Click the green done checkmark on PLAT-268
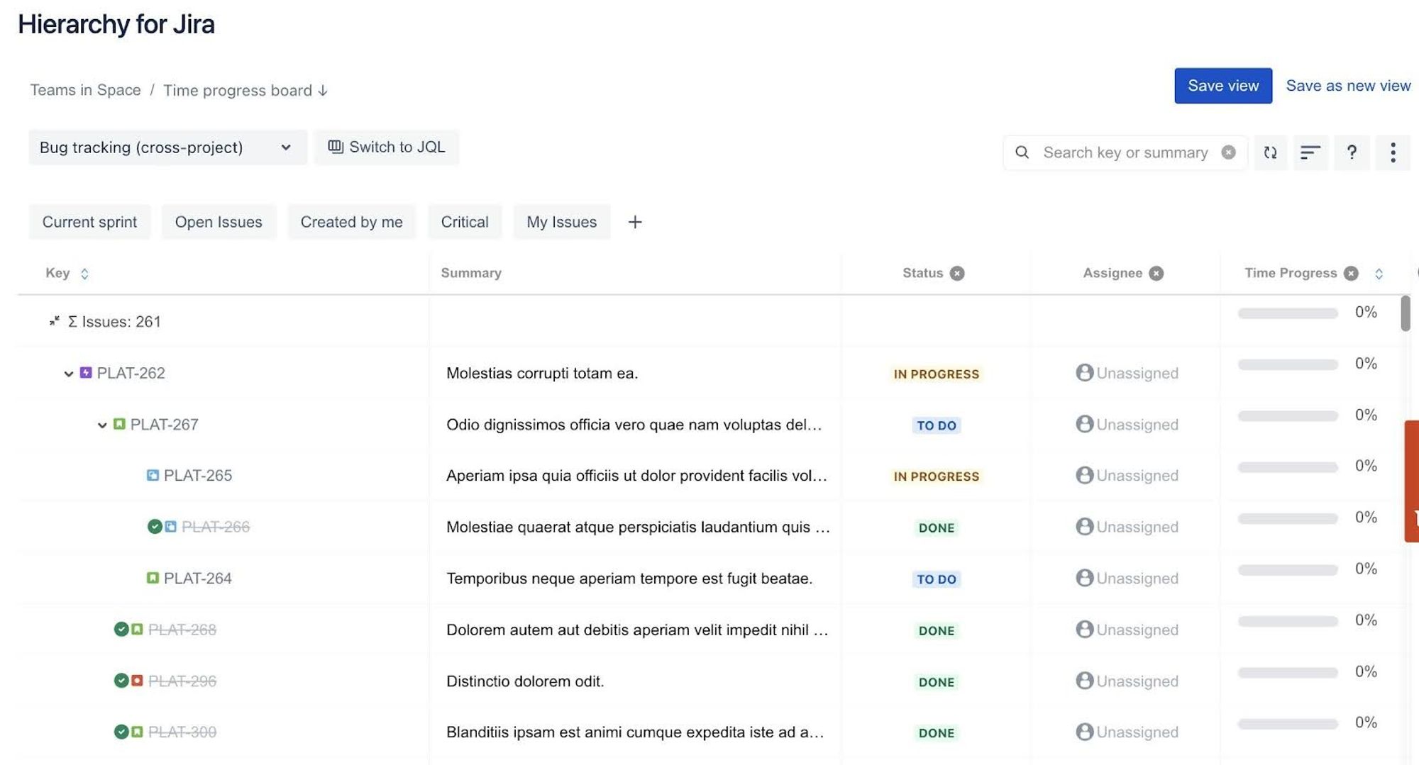Image resolution: width=1419 pixels, height=765 pixels. (x=121, y=629)
